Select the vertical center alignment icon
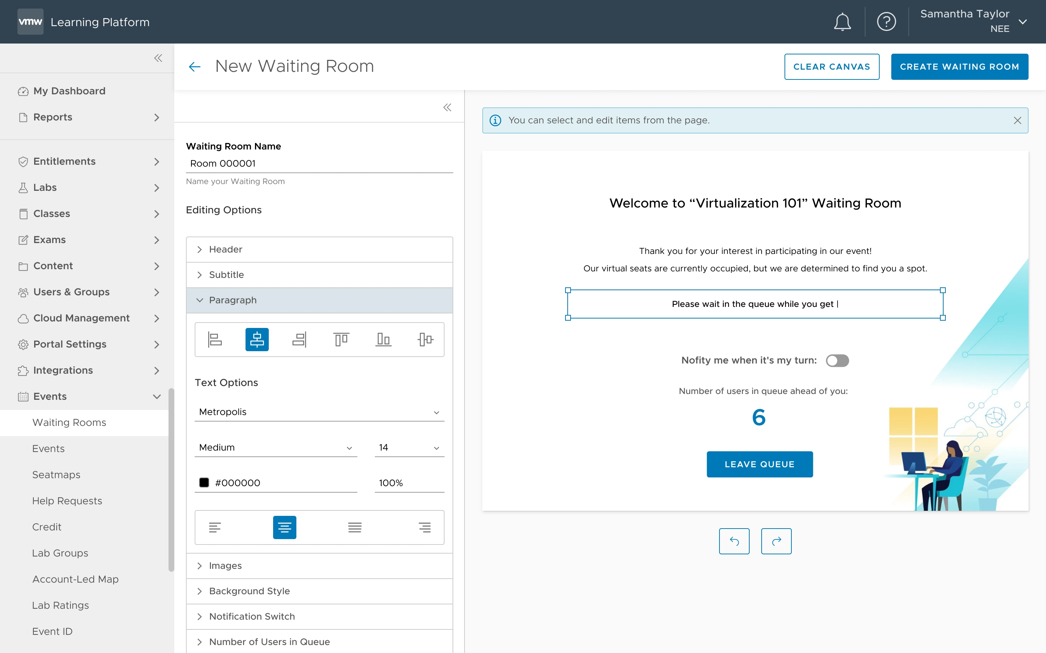The width and height of the screenshot is (1046, 653). point(426,340)
